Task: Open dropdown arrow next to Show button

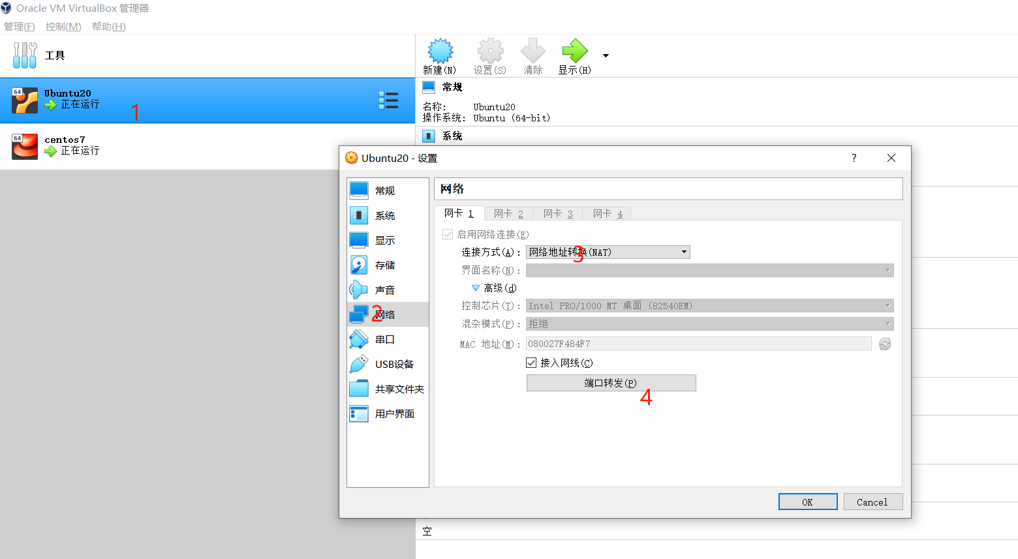Action: click(x=606, y=55)
